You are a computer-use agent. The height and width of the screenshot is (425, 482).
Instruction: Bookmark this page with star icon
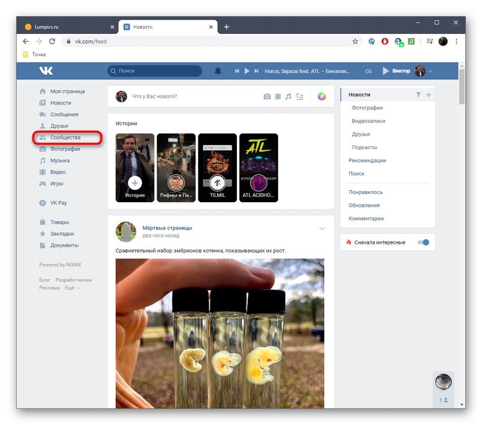click(355, 41)
